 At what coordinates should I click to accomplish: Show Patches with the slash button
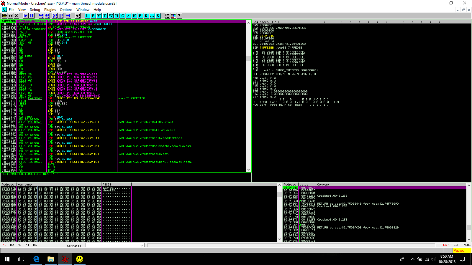[129, 16]
